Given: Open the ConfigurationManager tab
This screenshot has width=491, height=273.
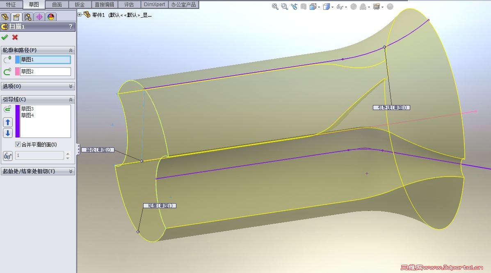Looking at the screenshot, I should (x=28, y=17).
